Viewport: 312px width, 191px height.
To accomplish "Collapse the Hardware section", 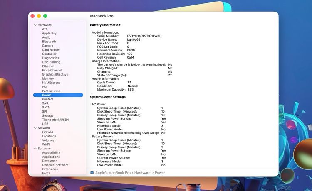I will point(35,25).
